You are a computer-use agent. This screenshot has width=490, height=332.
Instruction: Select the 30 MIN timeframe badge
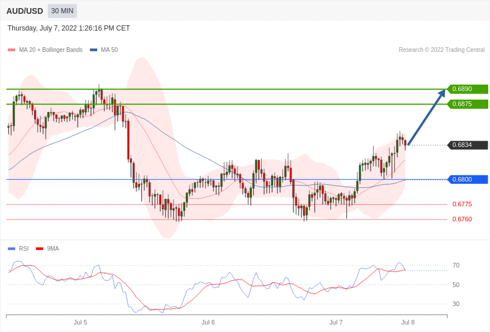tap(62, 11)
